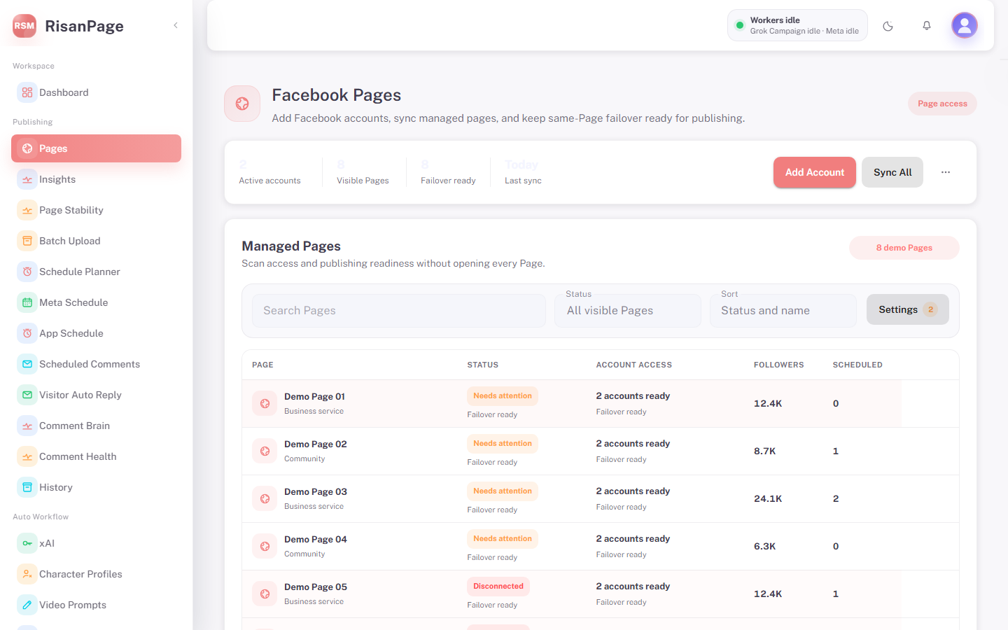Viewport: 1008px width, 630px height.
Task: Click the STATUS column header
Action: tap(483, 365)
